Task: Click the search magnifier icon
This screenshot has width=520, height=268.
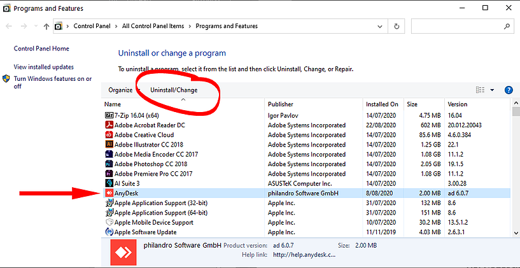Action: (x=507, y=26)
